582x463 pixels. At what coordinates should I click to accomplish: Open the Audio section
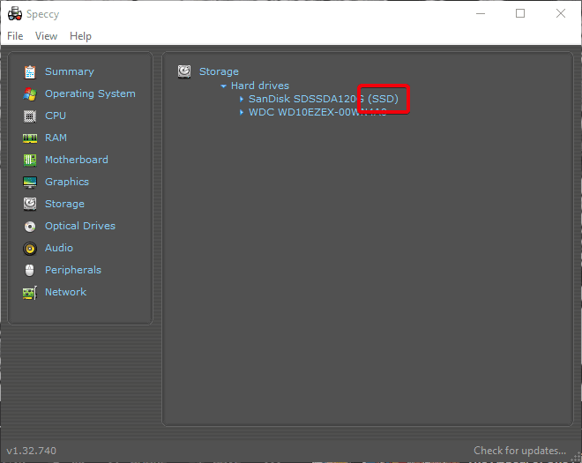click(59, 248)
